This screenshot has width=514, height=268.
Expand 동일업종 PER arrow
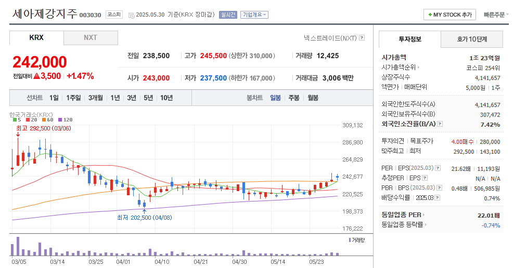click(x=423, y=215)
